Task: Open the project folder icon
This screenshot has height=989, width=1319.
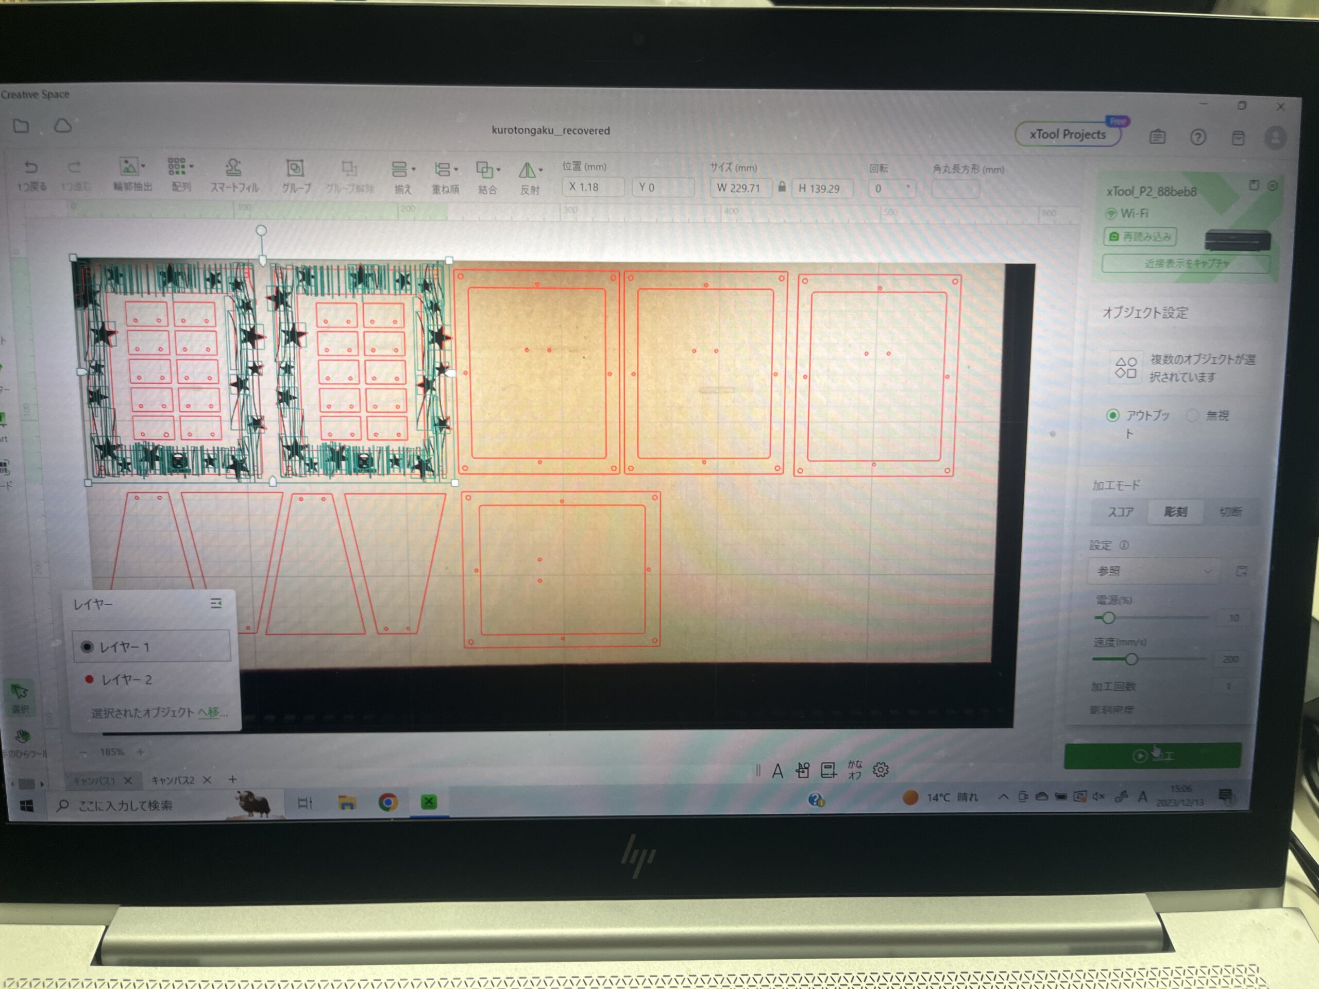Action: [22, 126]
